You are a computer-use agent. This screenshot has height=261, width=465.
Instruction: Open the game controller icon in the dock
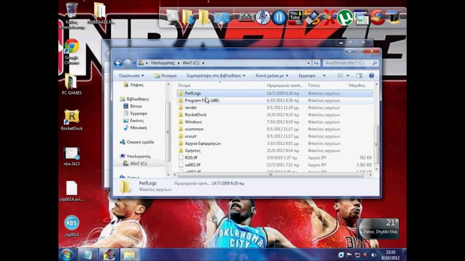(246, 17)
